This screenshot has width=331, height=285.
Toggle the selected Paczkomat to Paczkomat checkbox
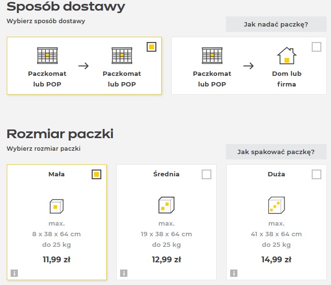[152, 47]
